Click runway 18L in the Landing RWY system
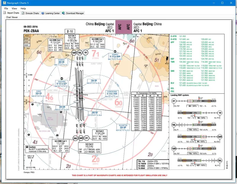Image resolution: width=237 pixels, height=184 pixels. pos(174,125)
